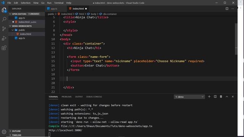The image size is (244, 137).
Task: Click the public folder icon in tree
Action: pyautogui.click(x=16, y=30)
